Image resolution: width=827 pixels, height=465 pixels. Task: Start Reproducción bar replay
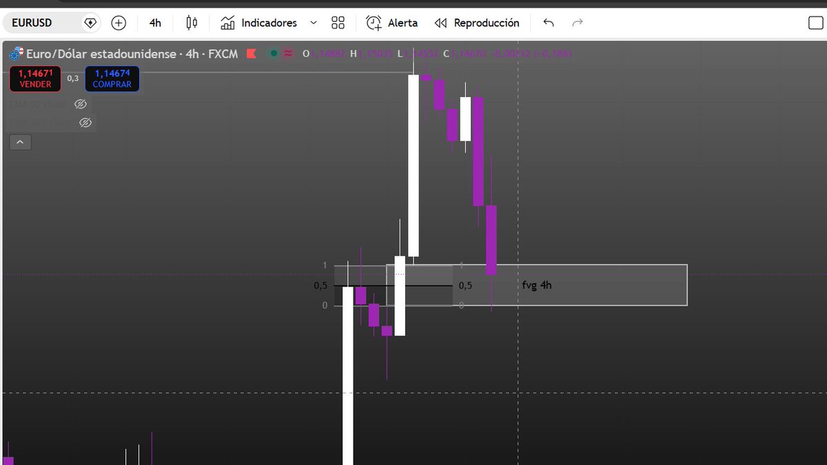477,23
